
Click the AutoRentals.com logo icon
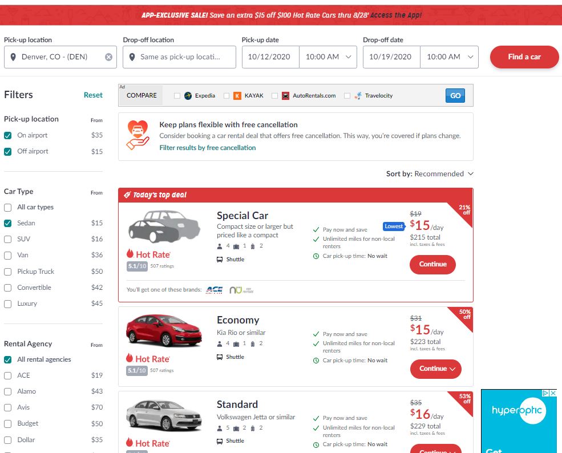pos(285,96)
